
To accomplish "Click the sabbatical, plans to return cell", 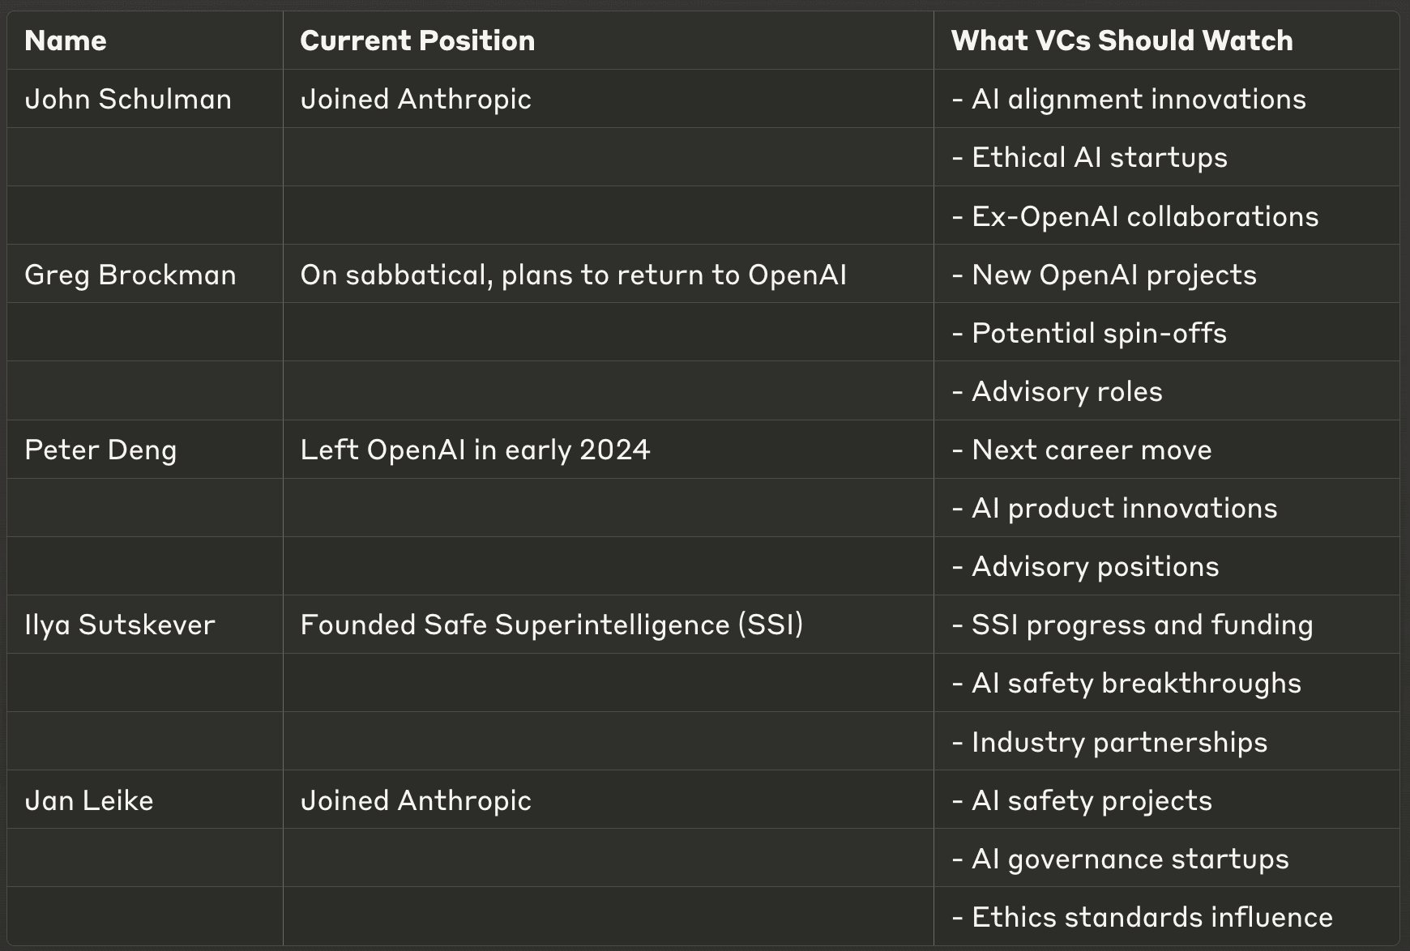I will [608, 275].
